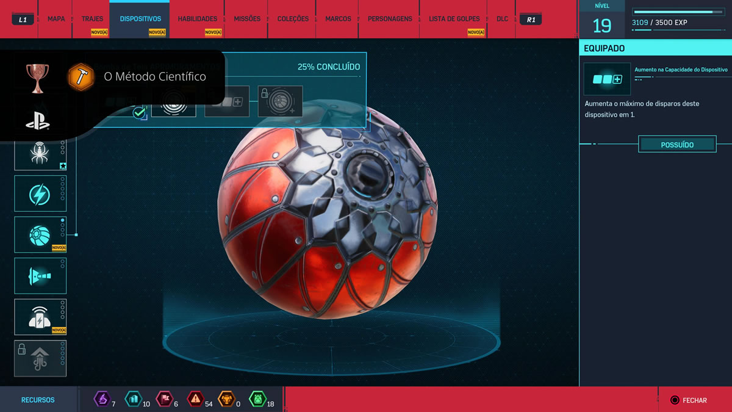Open the MISSÕES tab
The height and width of the screenshot is (412, 732).
[x=247, y=19]
